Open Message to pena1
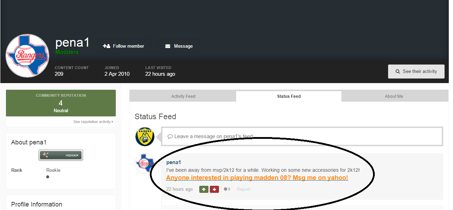Image resolution: width=453 pixels, height=210 pixels. point(179,46)
